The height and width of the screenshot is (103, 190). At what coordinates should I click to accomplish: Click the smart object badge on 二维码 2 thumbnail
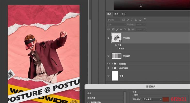tap(120, 41)
